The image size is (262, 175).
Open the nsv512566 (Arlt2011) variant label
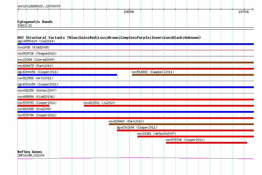(35, 78)
